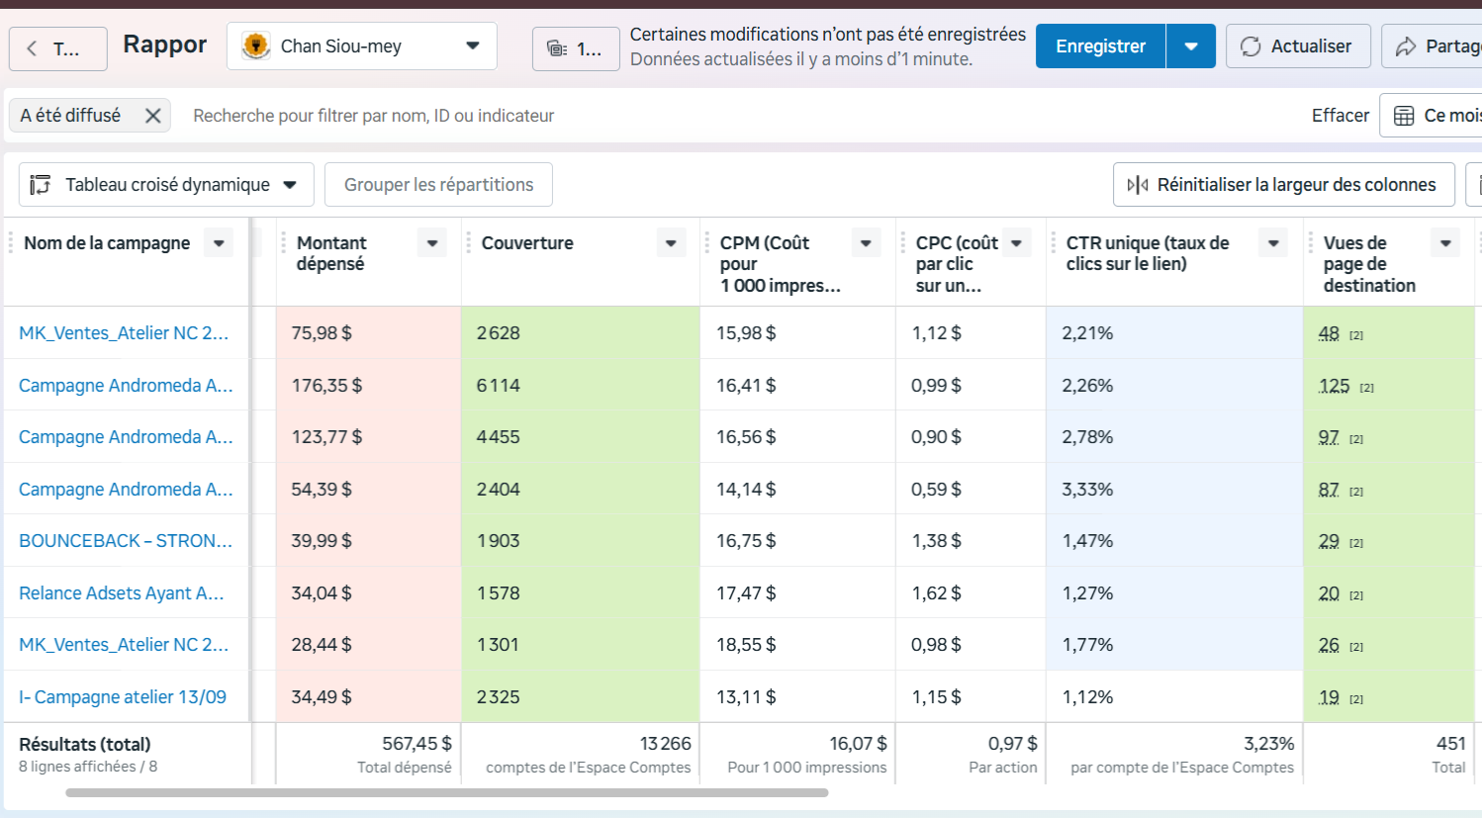The image size is (1482, 818).
Task: Click the Actualiser refresh icon
Action: tap(1250, 46)
